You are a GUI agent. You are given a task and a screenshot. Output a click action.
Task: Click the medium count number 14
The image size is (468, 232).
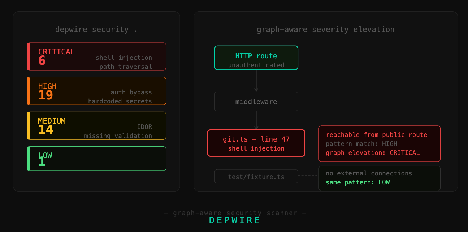point(45,130)
